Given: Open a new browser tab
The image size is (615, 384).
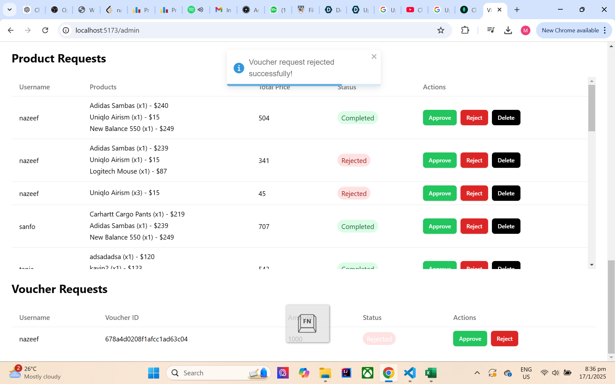Looking at the screenshot, I should pyautogui.click(x=517, y=10).
